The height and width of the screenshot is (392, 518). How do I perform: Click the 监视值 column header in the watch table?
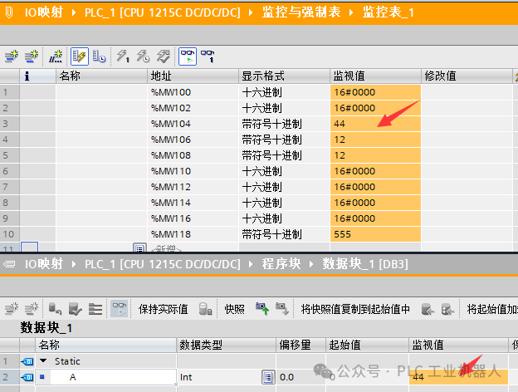(x=375, y=76)
